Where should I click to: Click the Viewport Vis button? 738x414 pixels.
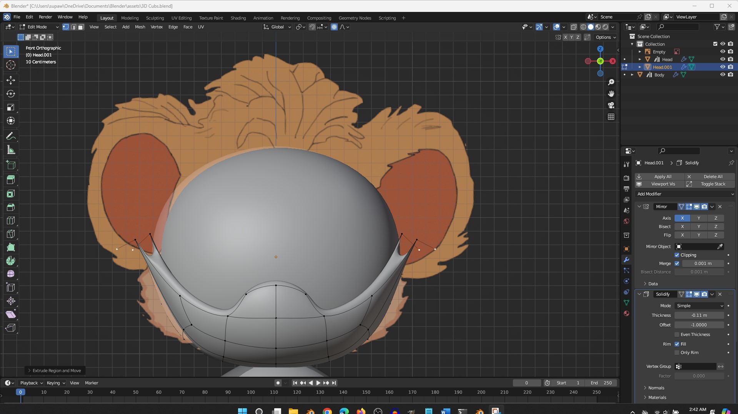660,184
